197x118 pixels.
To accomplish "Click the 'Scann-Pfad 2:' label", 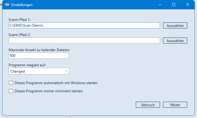I will pyautogui.click(x=19, y=35).
